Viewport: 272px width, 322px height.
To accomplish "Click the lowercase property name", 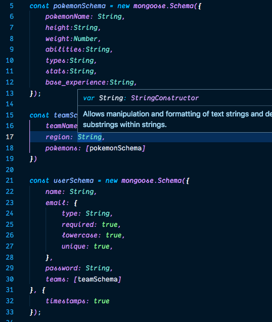I will (79, 235).
